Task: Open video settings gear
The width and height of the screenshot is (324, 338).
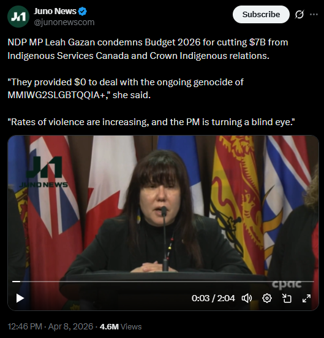Action: click(267, 298)
